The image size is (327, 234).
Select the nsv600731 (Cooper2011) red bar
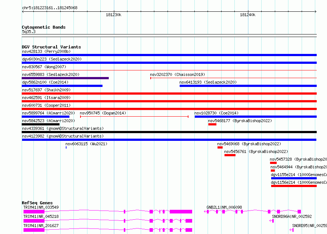coord(169,109)
